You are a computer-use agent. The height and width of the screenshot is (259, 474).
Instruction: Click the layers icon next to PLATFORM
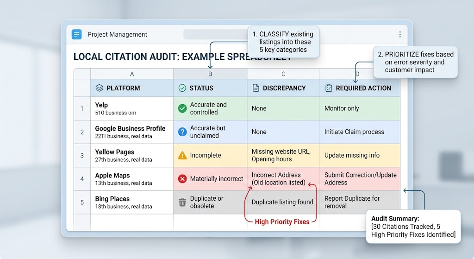pyautogui.click(x=99, y=88)
